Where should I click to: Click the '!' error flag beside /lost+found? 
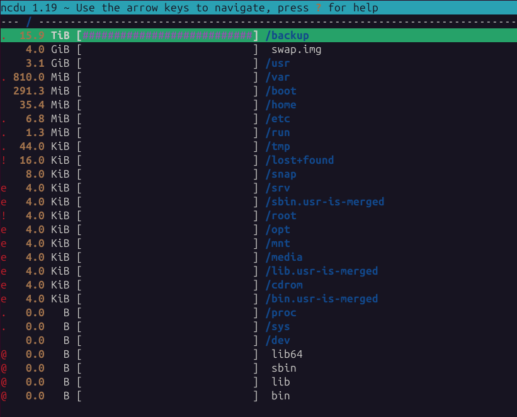[4, 161]
